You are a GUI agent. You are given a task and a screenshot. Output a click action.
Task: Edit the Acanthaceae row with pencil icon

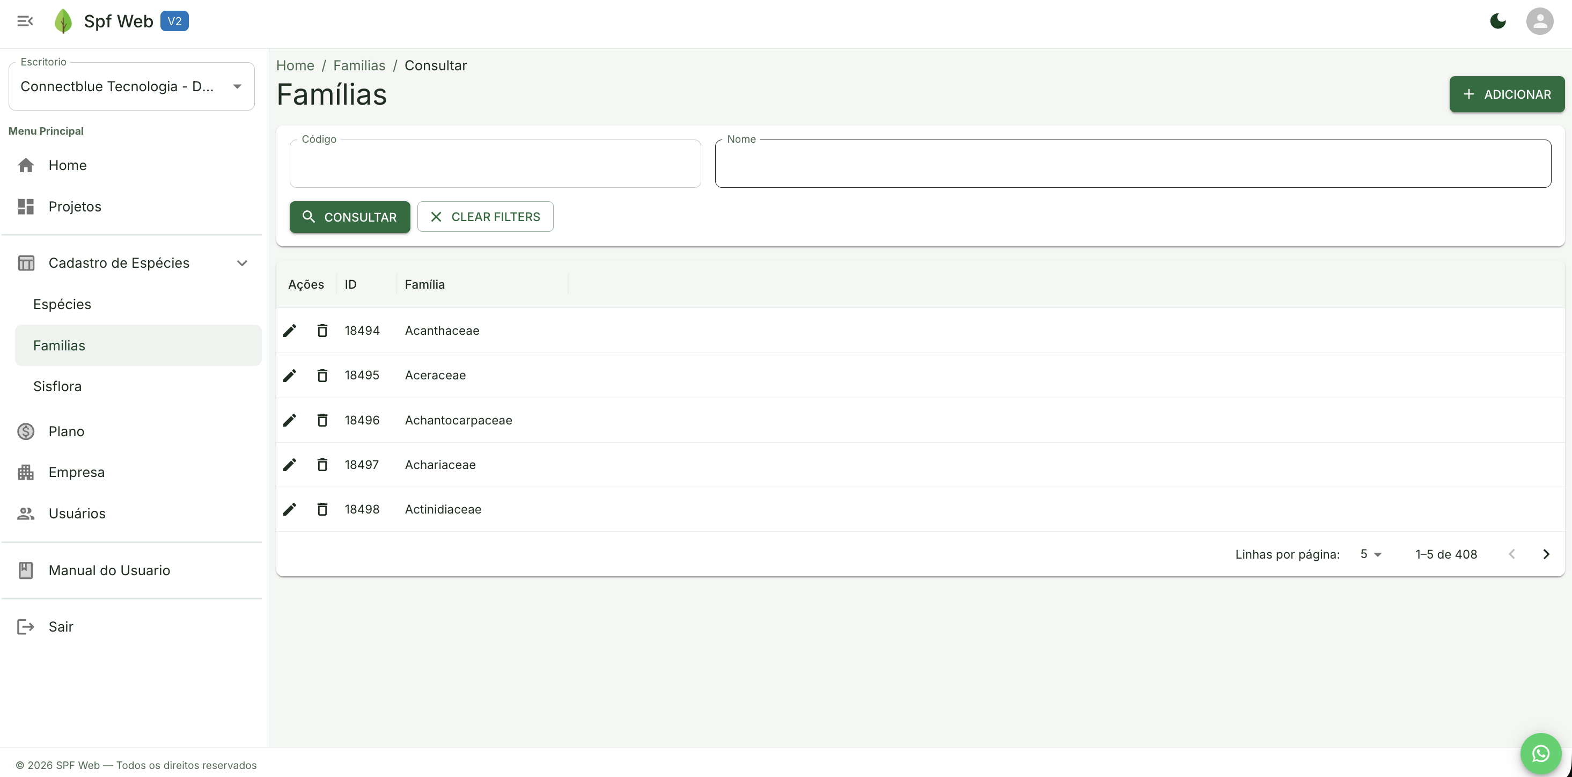[290, 330]
